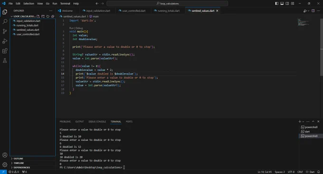Open the Run and Debug view

click(5, 41)
